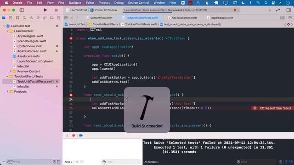Go back in editor history
Screen dimensions: 294x165
(72, 18)
